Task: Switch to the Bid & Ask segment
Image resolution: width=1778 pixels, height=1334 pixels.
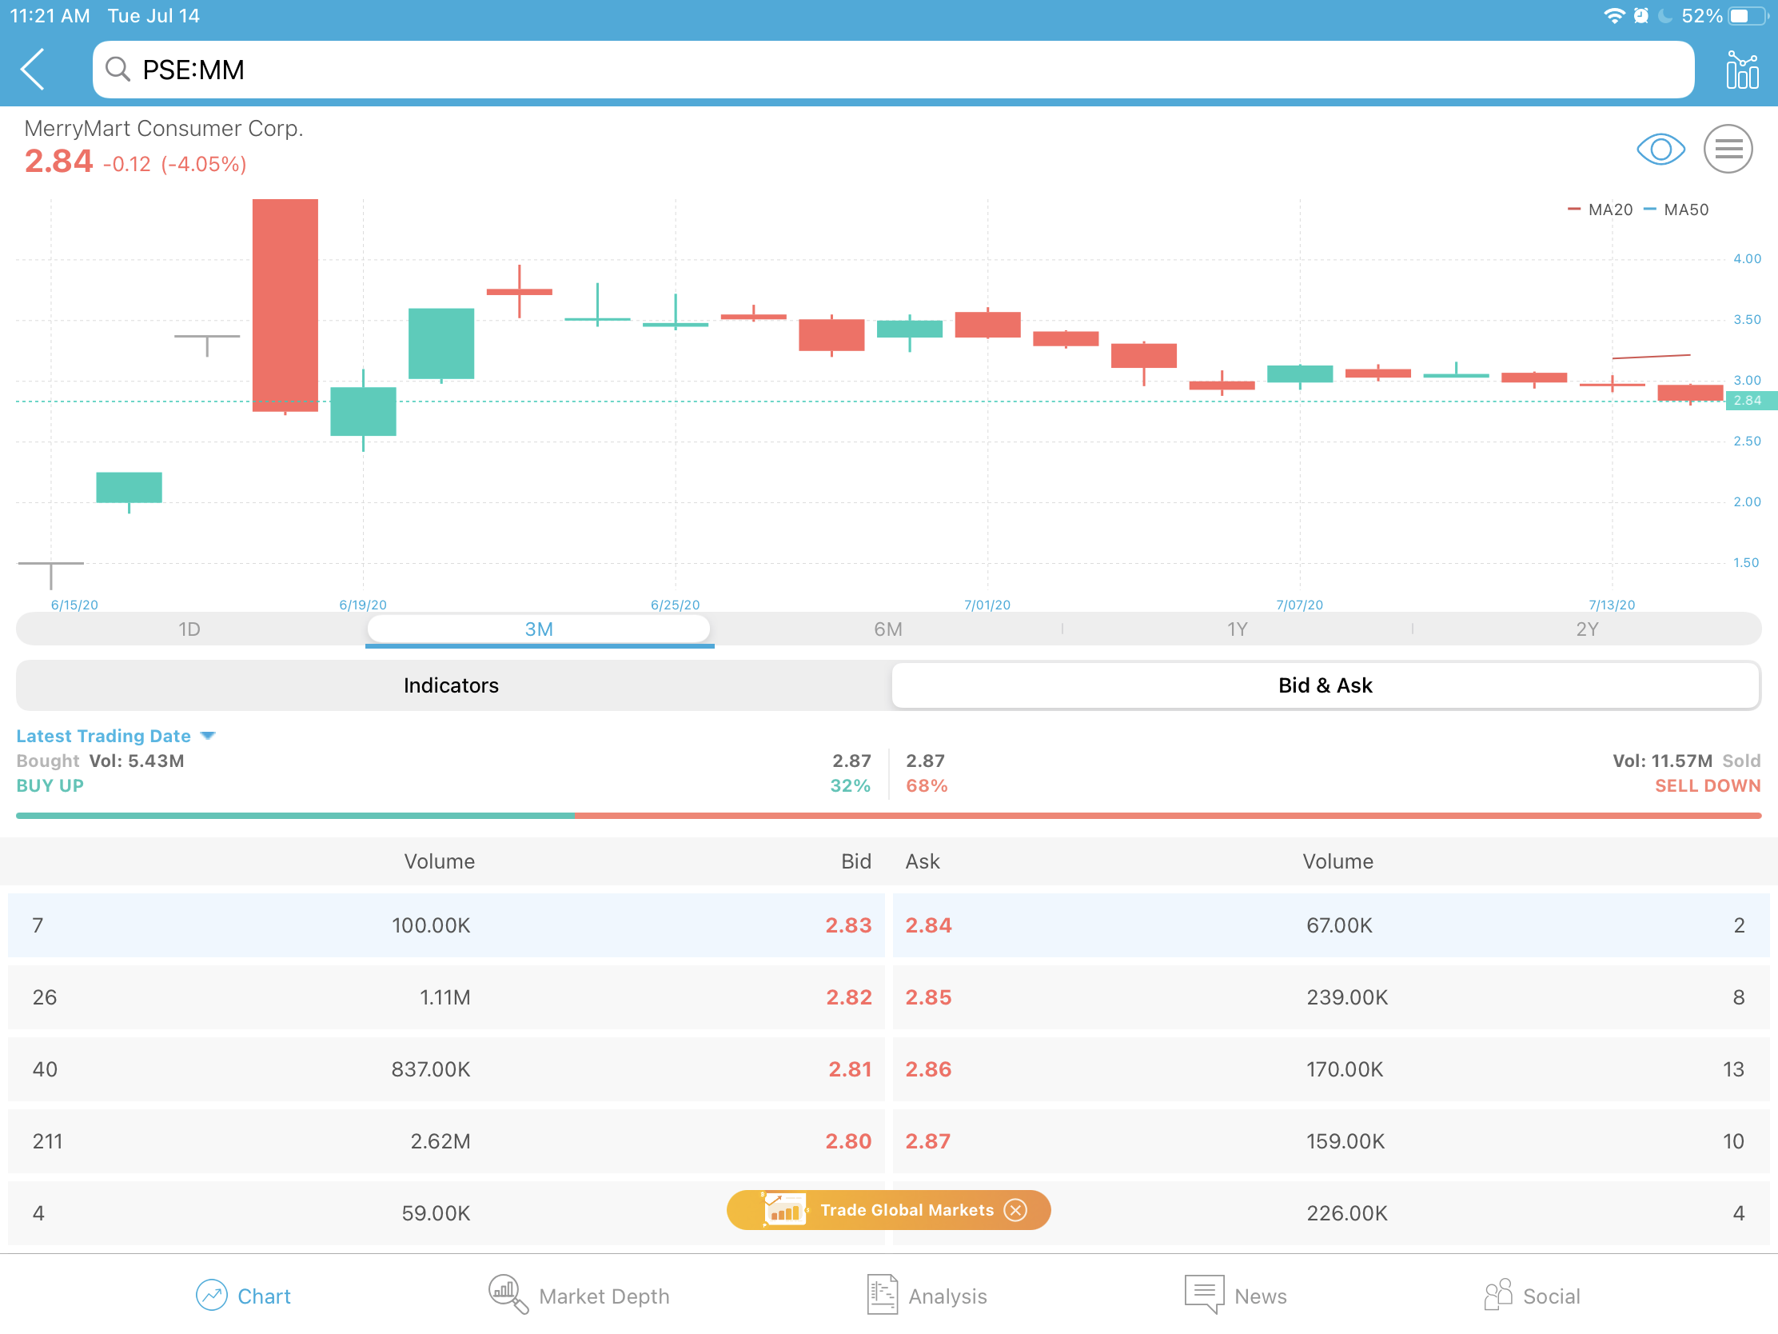Action: tap(1326, 685)
